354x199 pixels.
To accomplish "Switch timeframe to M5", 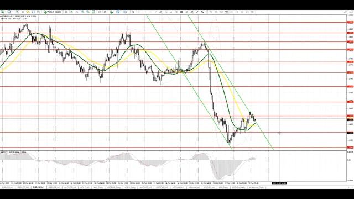I will (x=216, y=12).
